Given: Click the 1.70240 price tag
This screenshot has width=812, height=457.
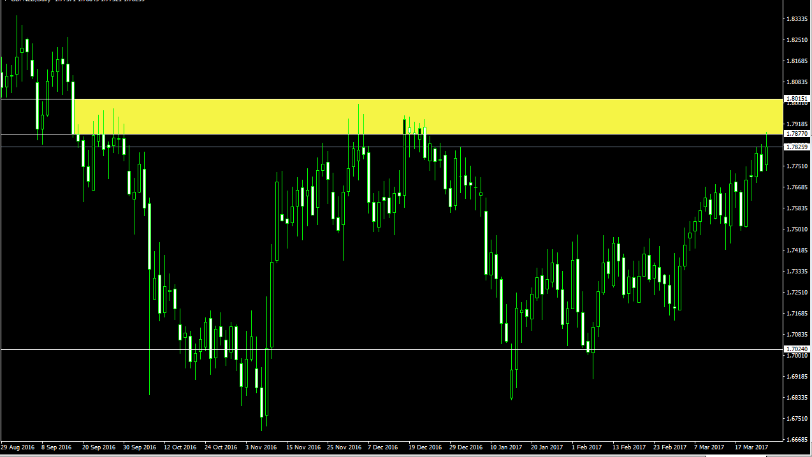Looking at the screenshot, I should click(x=797, y=349).
